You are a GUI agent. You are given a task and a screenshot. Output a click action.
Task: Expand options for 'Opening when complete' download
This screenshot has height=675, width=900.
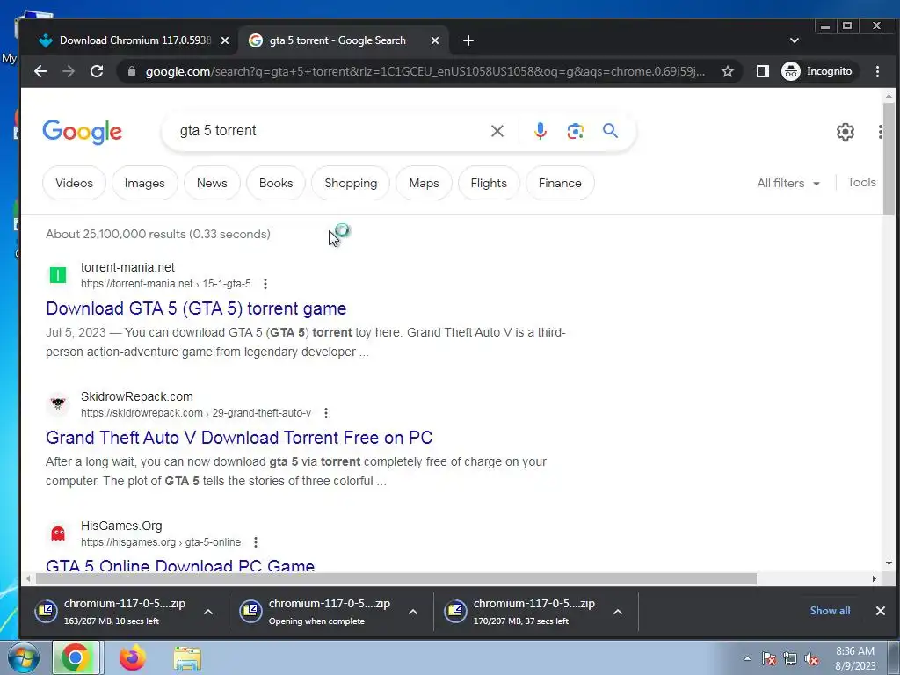pyautogui.click(x=413, y=612)
